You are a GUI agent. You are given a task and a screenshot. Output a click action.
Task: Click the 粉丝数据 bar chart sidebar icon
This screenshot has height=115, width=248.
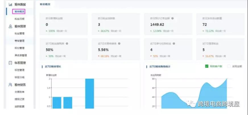10,5
